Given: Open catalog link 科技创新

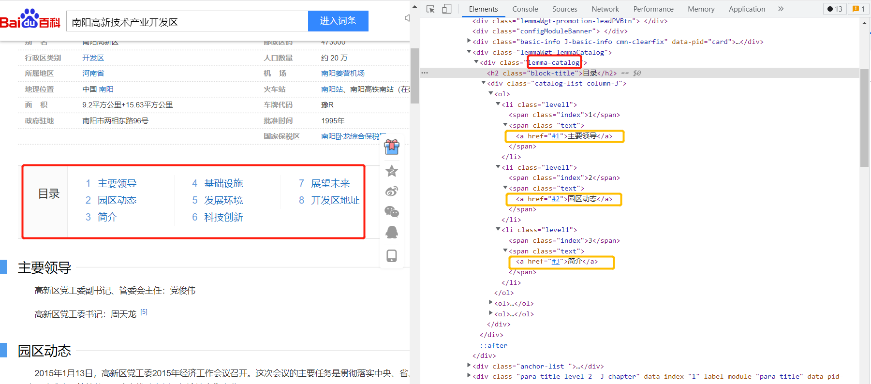Looking at the screenshot, I should 223,217.
